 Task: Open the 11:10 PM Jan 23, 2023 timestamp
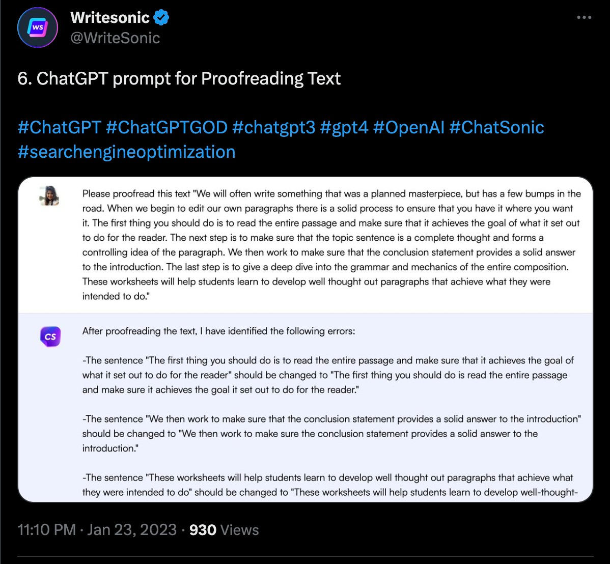click(97, 530)
